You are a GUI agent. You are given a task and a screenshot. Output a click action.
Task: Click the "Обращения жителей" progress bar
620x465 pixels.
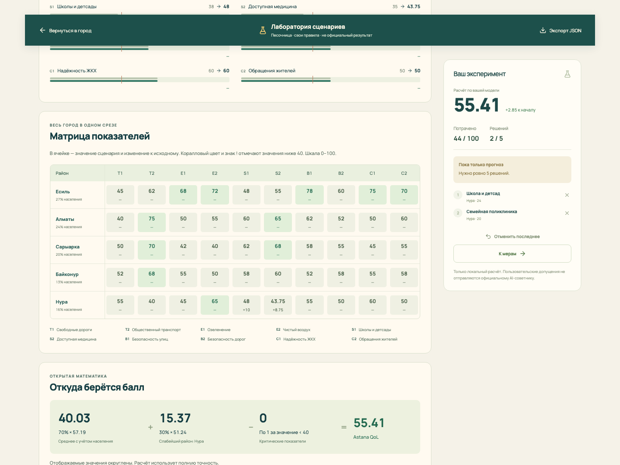(331, 80)
